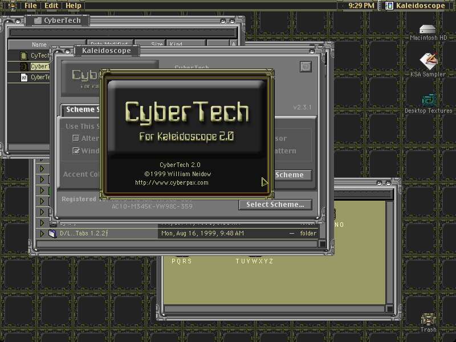Click the help question mark icon in Kaleidoscope
This screenshot has width=456, height=342.
[306, 67]
